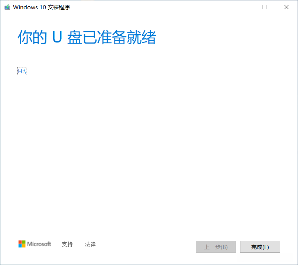The width and height of the screenshot is (298, 265).
Task: Go back using 上一步(B)
Action: coord(216,247)
